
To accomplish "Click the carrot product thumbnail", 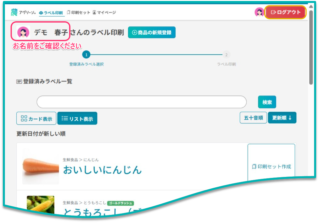I will click(x=41, y=166).
